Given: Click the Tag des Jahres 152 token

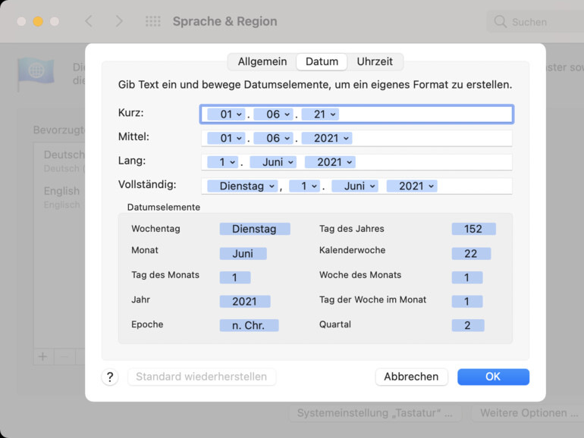Looking at the screenshot, I should tap(473, 229).
